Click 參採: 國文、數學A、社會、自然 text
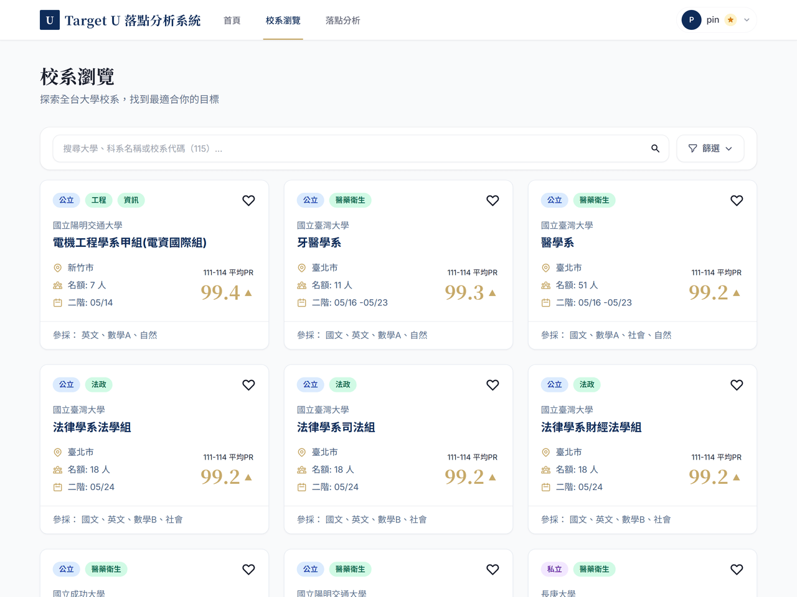This screenshot has width=797, height=597. [606, 335]
